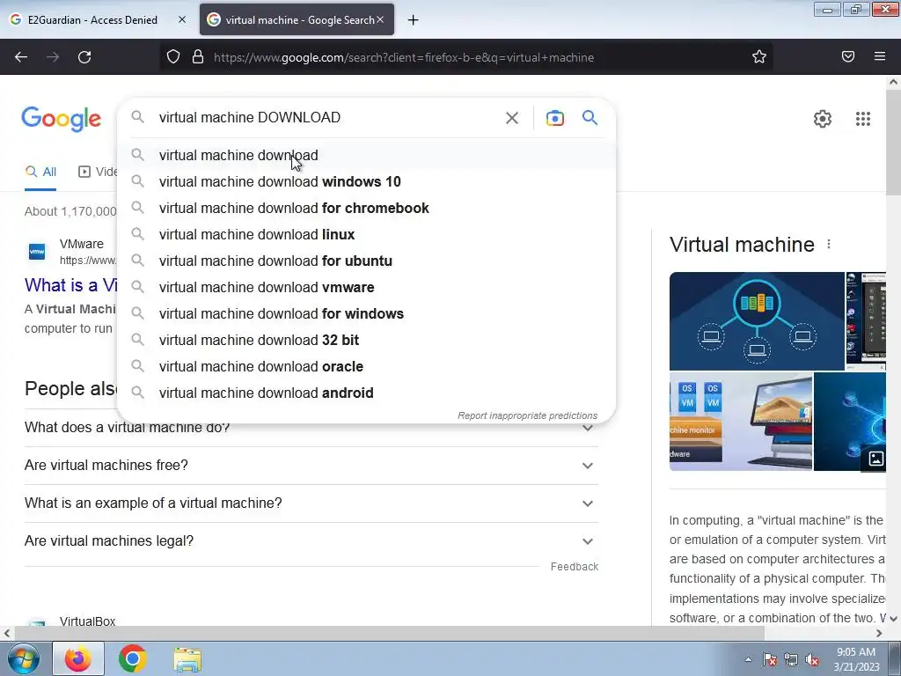901x676 pixels.
Task: Click the Feedback link
Action: pyautogui.click(x=574, y=567)
